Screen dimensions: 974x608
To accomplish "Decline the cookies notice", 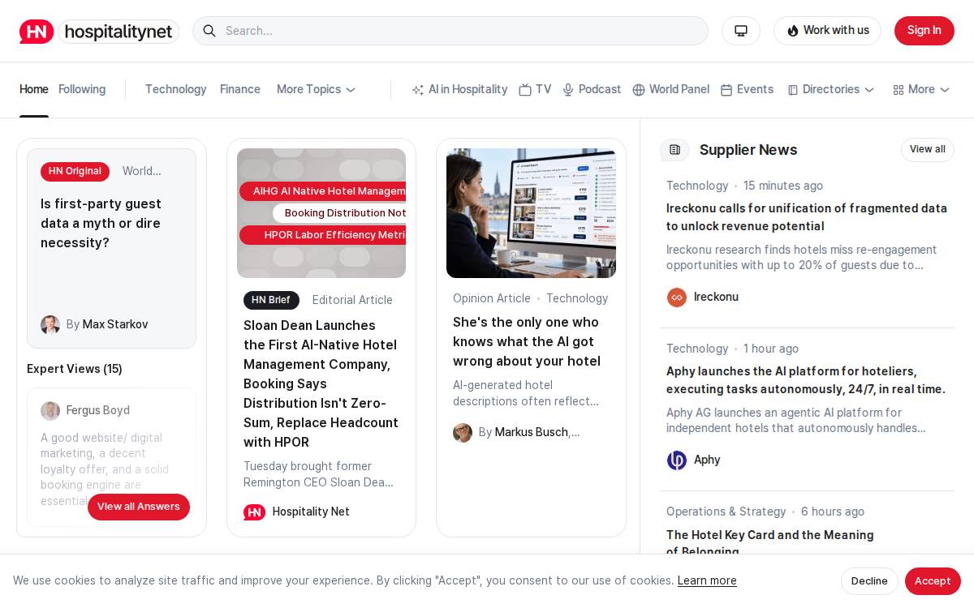I will coord(869,581).
